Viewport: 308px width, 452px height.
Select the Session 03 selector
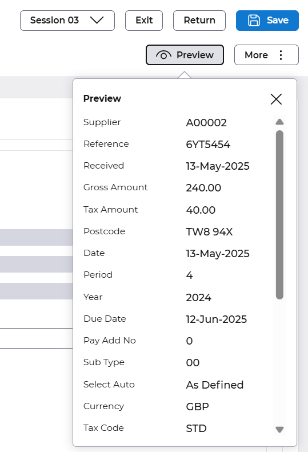pyautogui.click(x=67, y=21)
